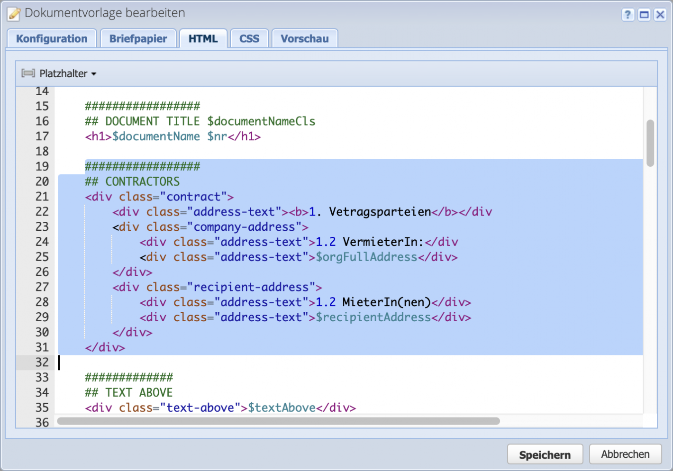The height and width of the screenshot is (471, 673).
Task: Click the 'VermieterIn:' text on line 24
Action: [383, 242]
